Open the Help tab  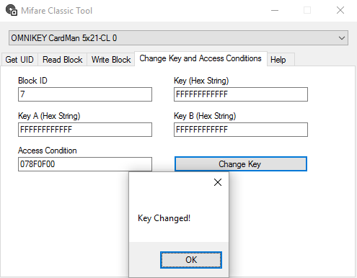click(278, 60)
